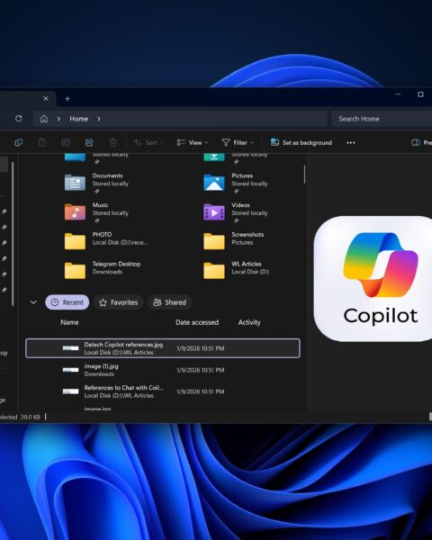Close the current File Explorer tab

(46, 98)
